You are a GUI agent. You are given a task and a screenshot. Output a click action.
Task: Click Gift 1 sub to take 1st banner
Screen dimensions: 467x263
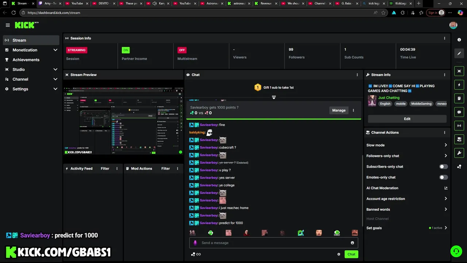point(274,88)
